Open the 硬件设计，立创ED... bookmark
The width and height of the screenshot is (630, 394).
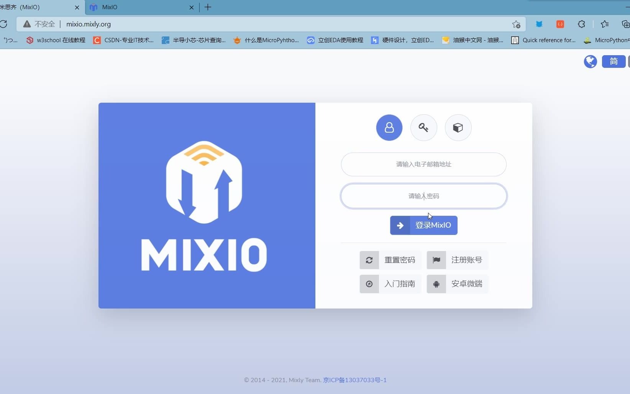coord(402,40)
